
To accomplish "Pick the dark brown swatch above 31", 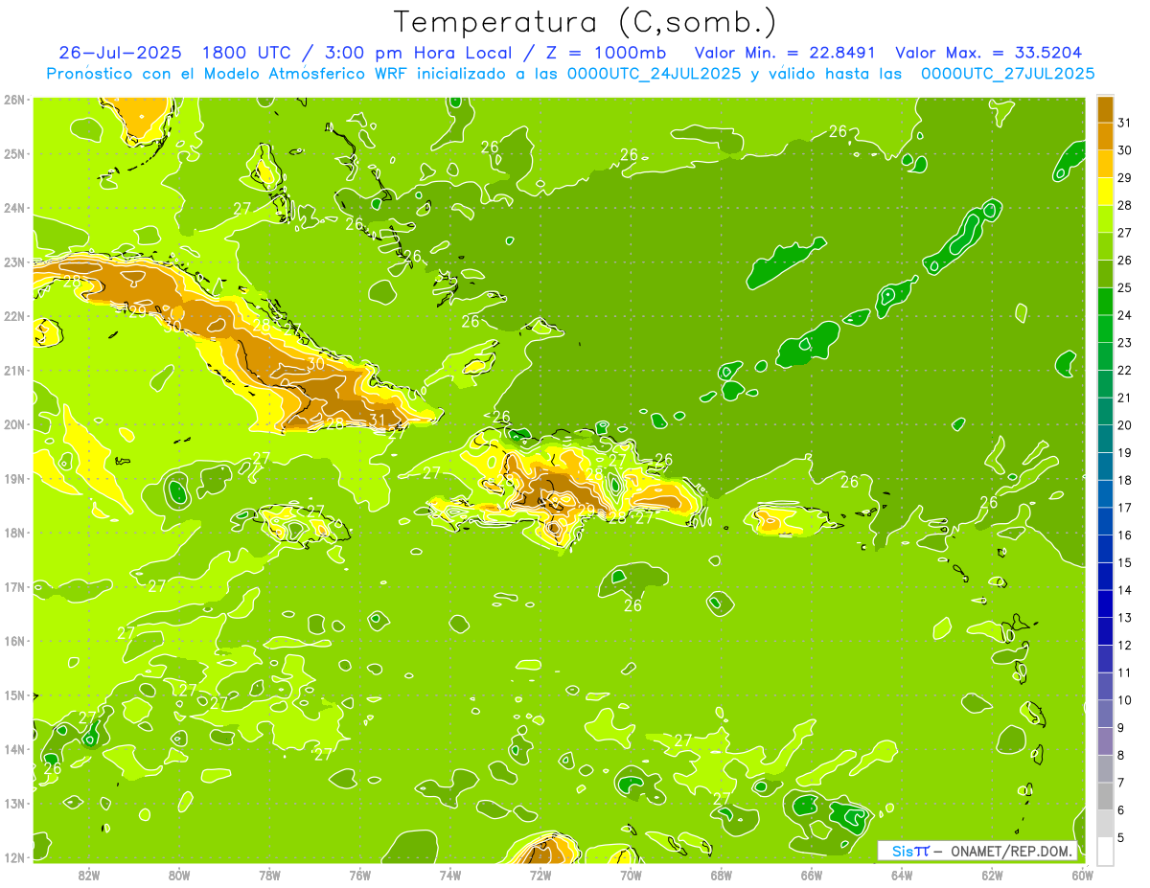I will (x=1105, y=109).
